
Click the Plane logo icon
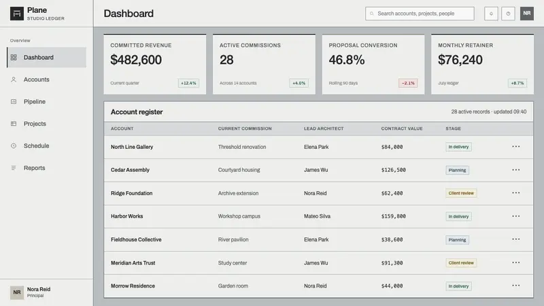16,14
